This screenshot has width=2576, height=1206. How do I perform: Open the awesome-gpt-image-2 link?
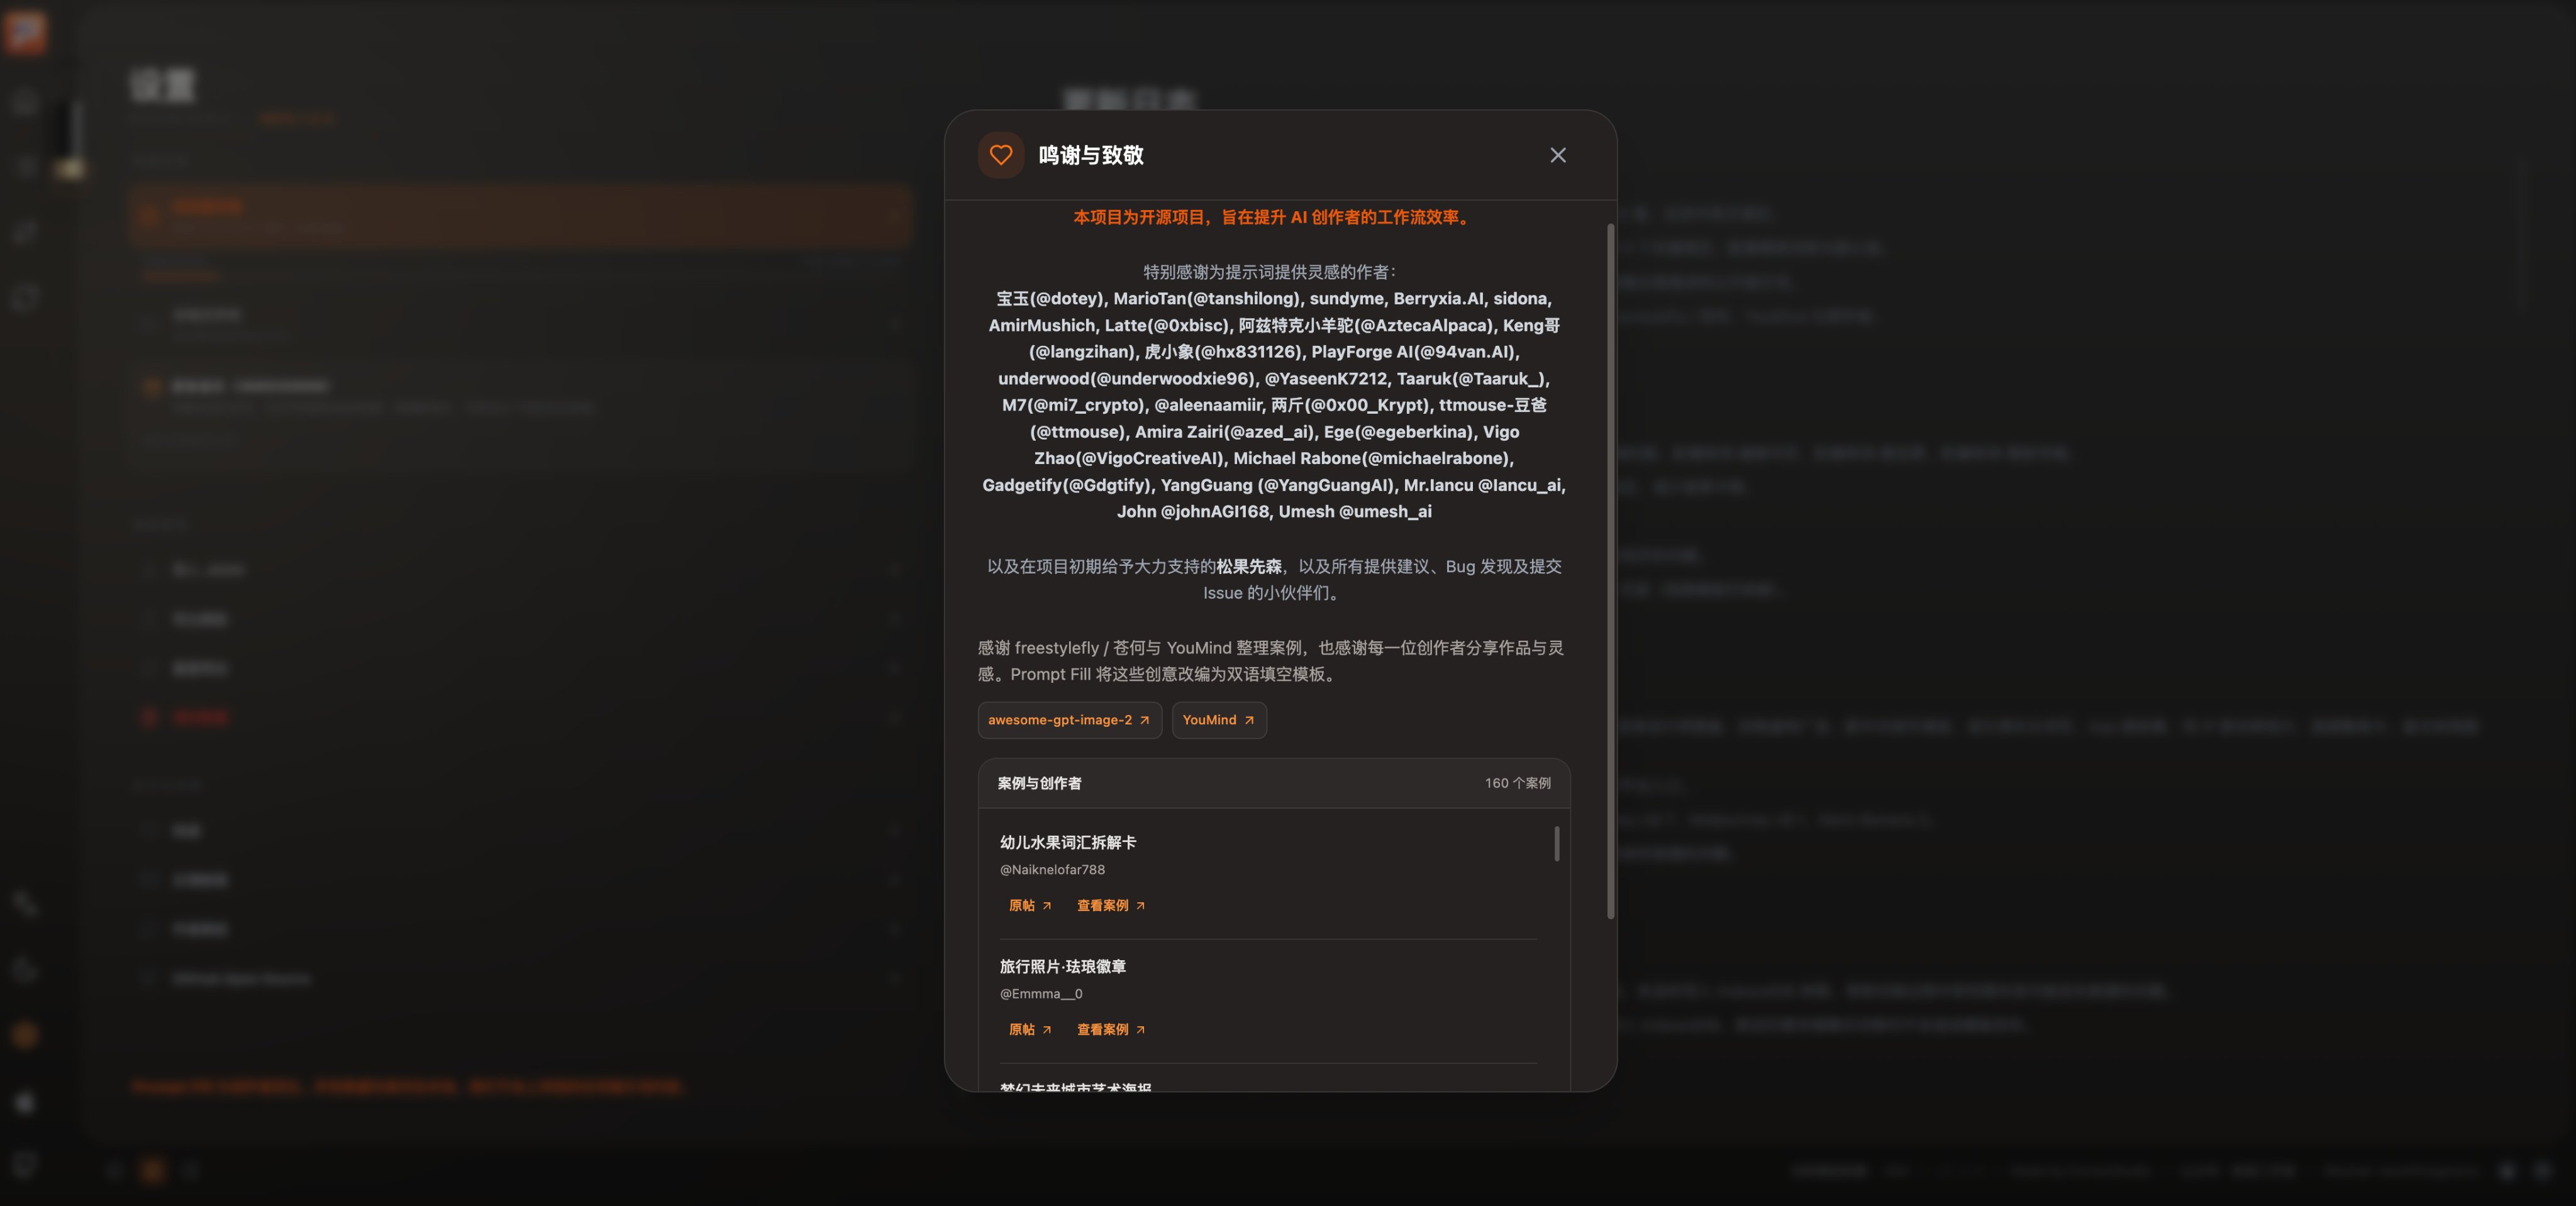click(1069, 720)
